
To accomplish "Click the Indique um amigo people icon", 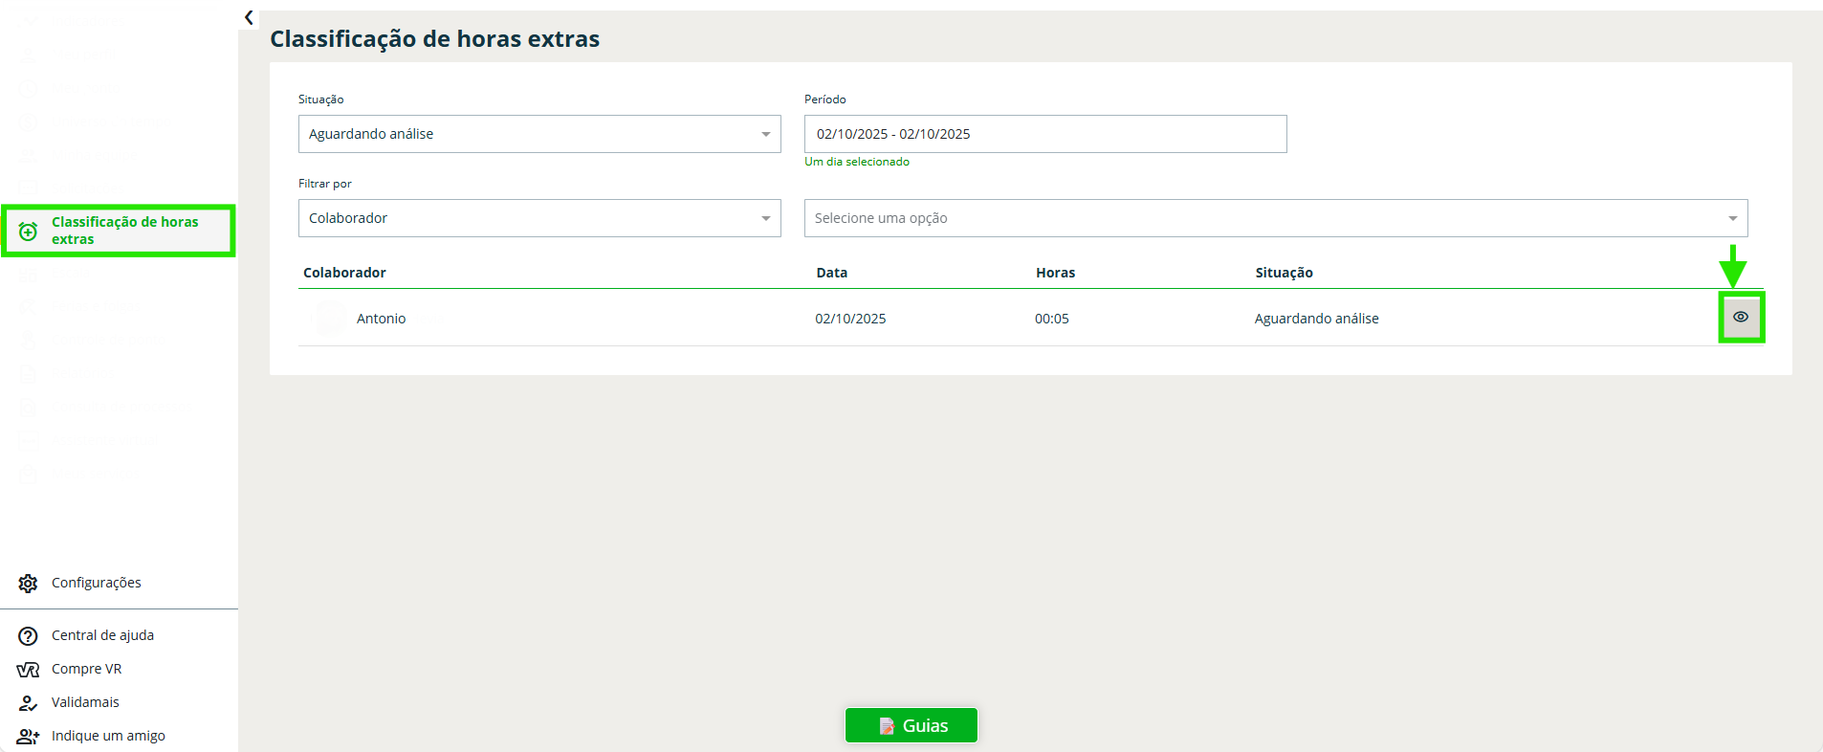I will 28,737.
